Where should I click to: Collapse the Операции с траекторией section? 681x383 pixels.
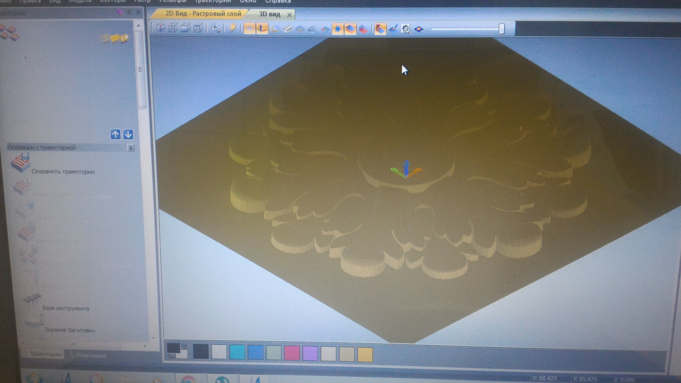click(131, 148)
